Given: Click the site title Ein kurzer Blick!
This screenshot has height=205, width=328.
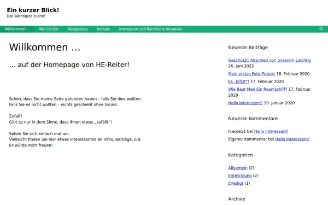Looking at the screenshot, I should point(33,10).
